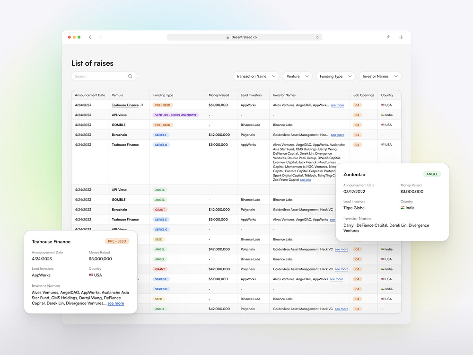
Task: Expand the Investor Names filter dropdown
Action: pos(380,76)
